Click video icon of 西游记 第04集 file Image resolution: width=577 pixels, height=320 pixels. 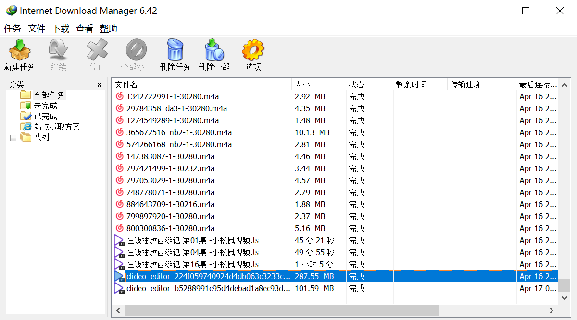click(119, 252)
